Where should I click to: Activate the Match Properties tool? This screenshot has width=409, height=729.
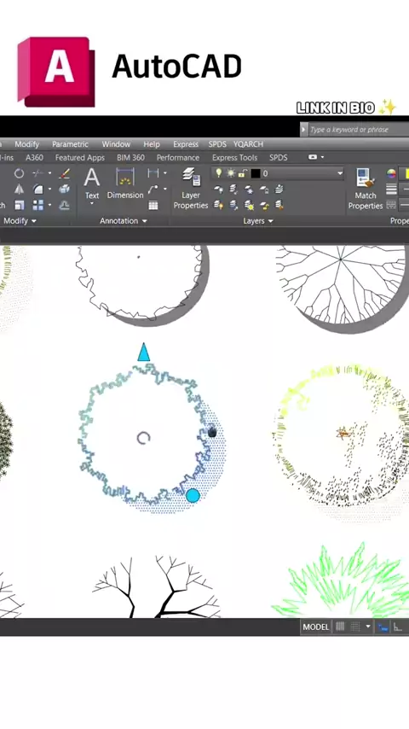point(366,189)
